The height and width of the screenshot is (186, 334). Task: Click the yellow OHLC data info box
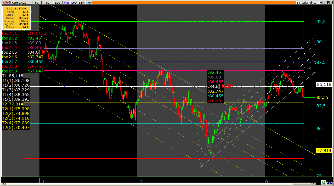[x=16, y=18]
